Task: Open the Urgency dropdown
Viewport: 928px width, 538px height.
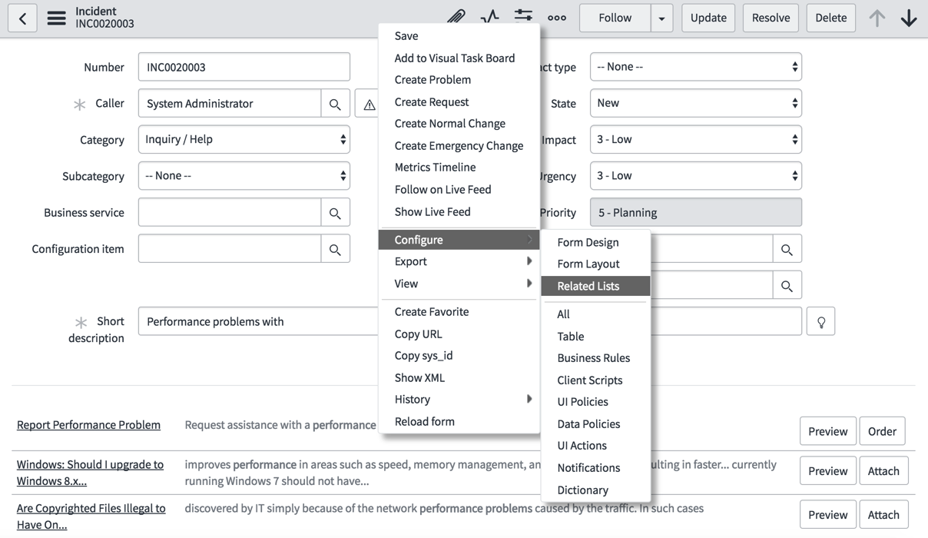Action: coord(696,176)
